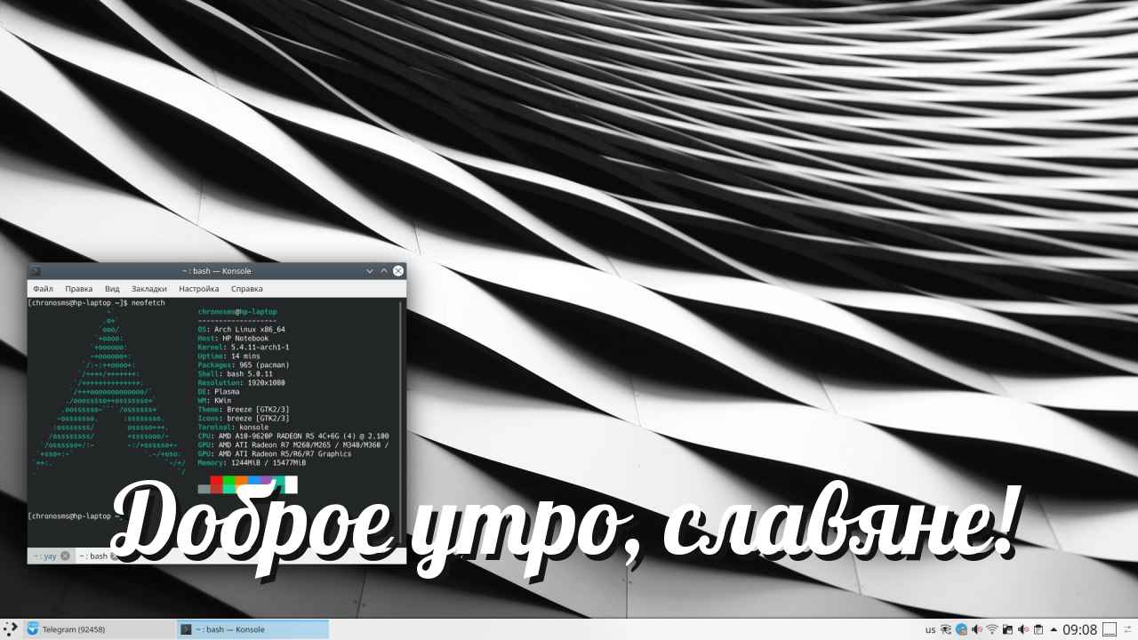Click the neofetch command prompt line
The width and height of the screenshot is (1138, 640).
(96, 303)
